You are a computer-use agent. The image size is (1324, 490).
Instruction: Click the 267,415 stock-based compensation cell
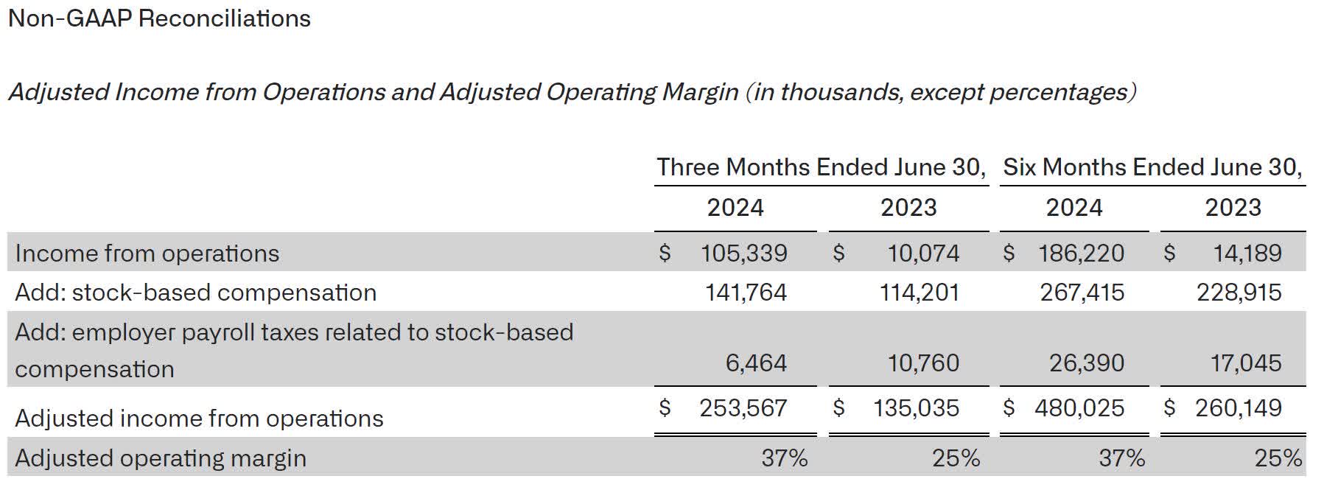(x=1082, y=293)
